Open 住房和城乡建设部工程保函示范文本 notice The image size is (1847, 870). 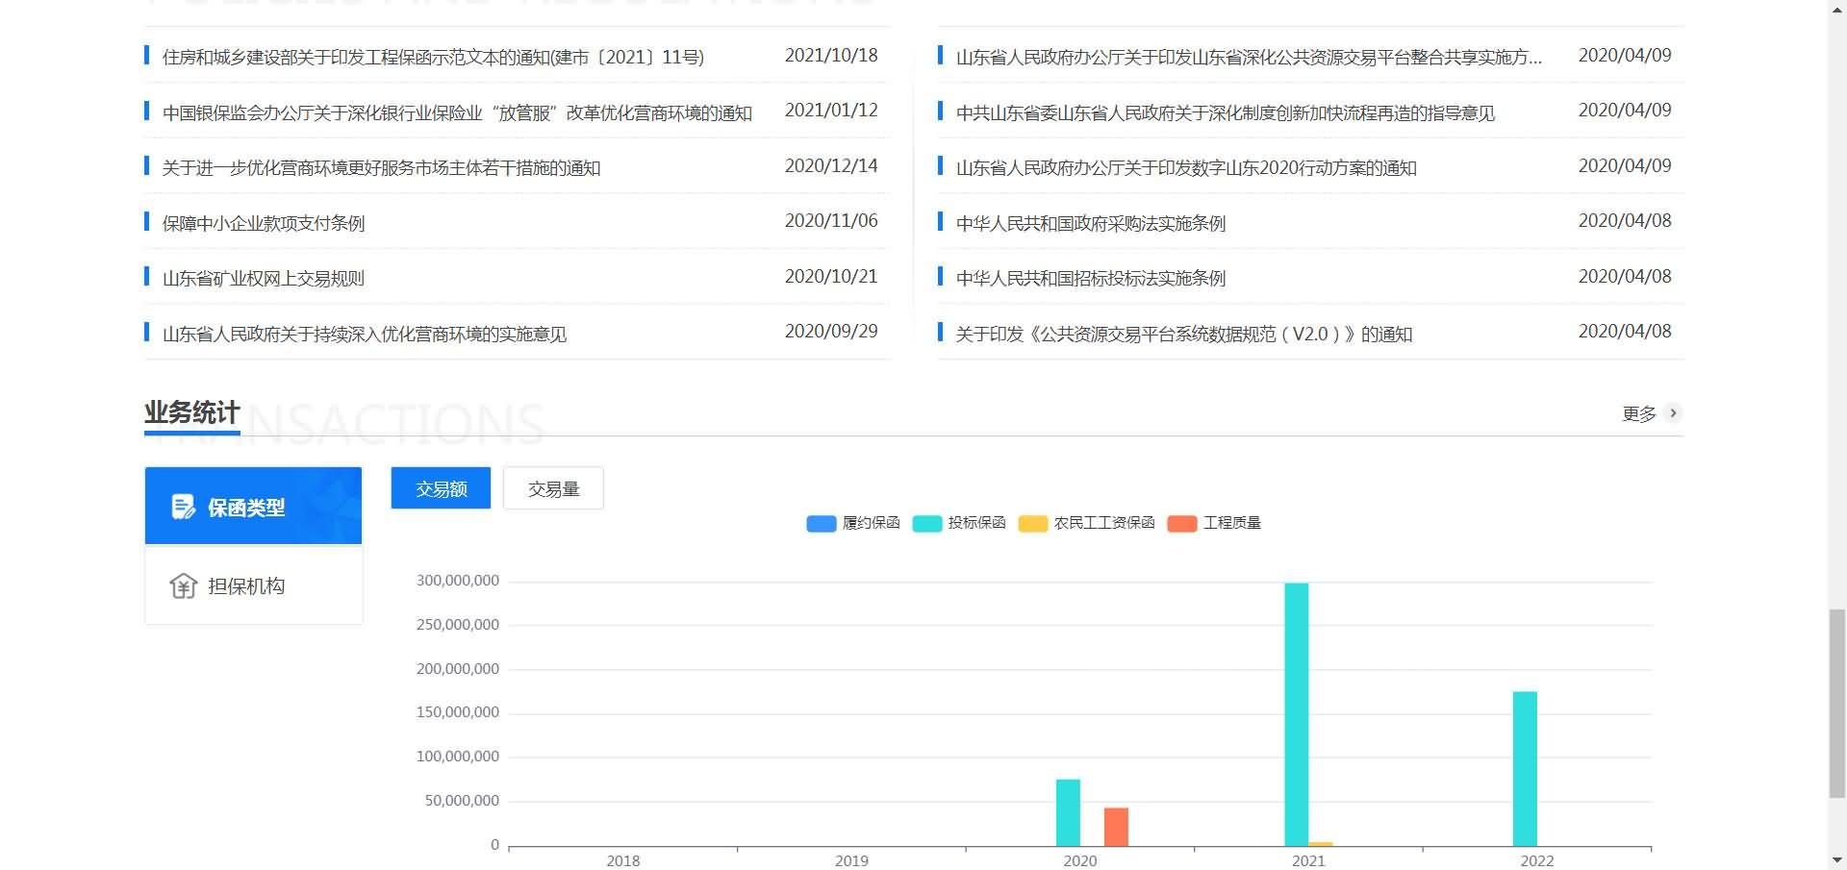(433, 57)
